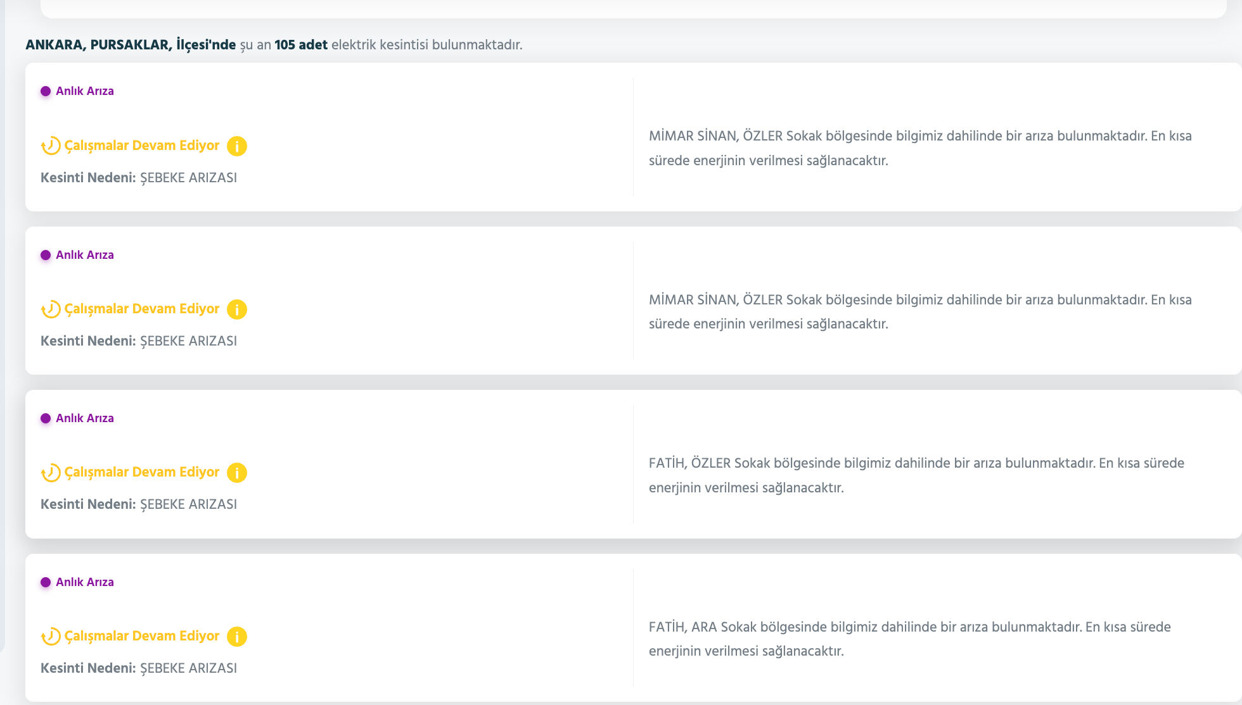The height and width of the screenshot is (705, 1242).
Task: Click "Çalışmalar Devam Ediyor" in FATİH, ARA card
Action: pyautogui.click(x=142, y=636)
